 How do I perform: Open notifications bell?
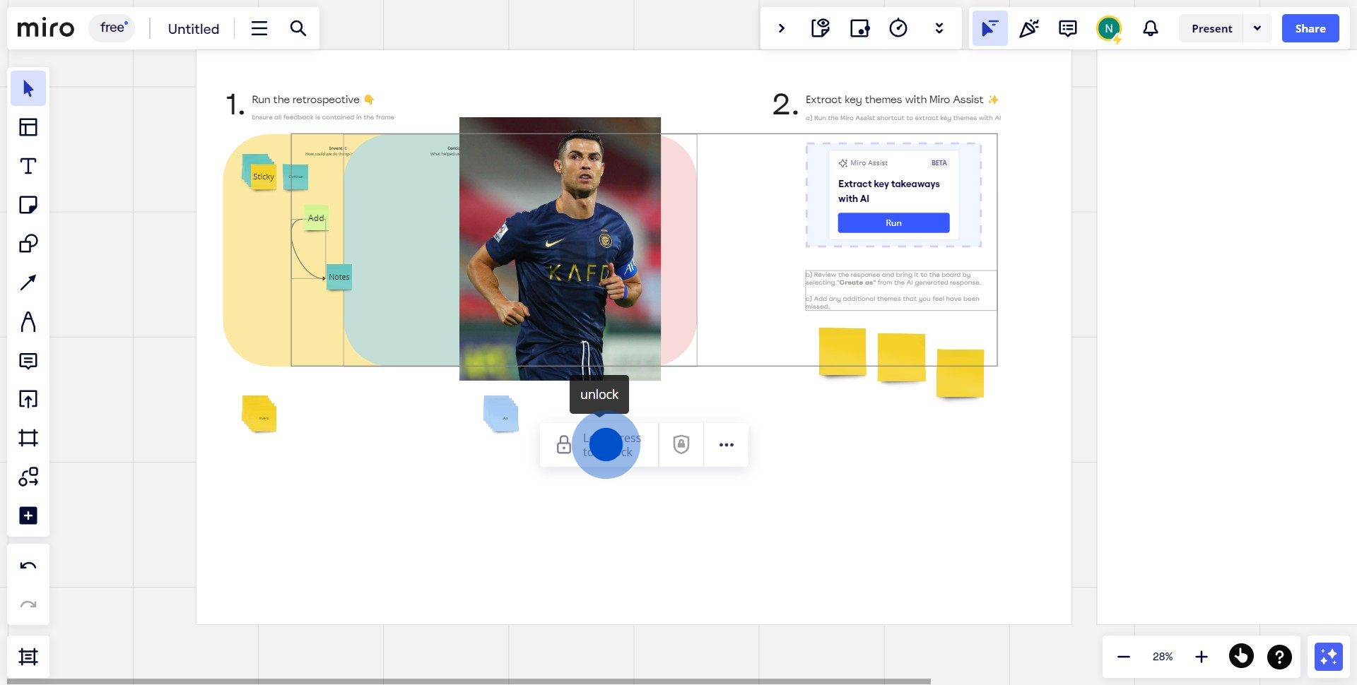coord(1151,28)
